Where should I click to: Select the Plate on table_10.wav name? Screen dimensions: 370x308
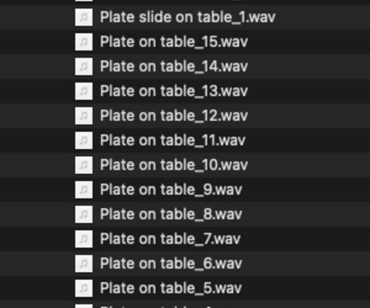(x=173, y=165)
